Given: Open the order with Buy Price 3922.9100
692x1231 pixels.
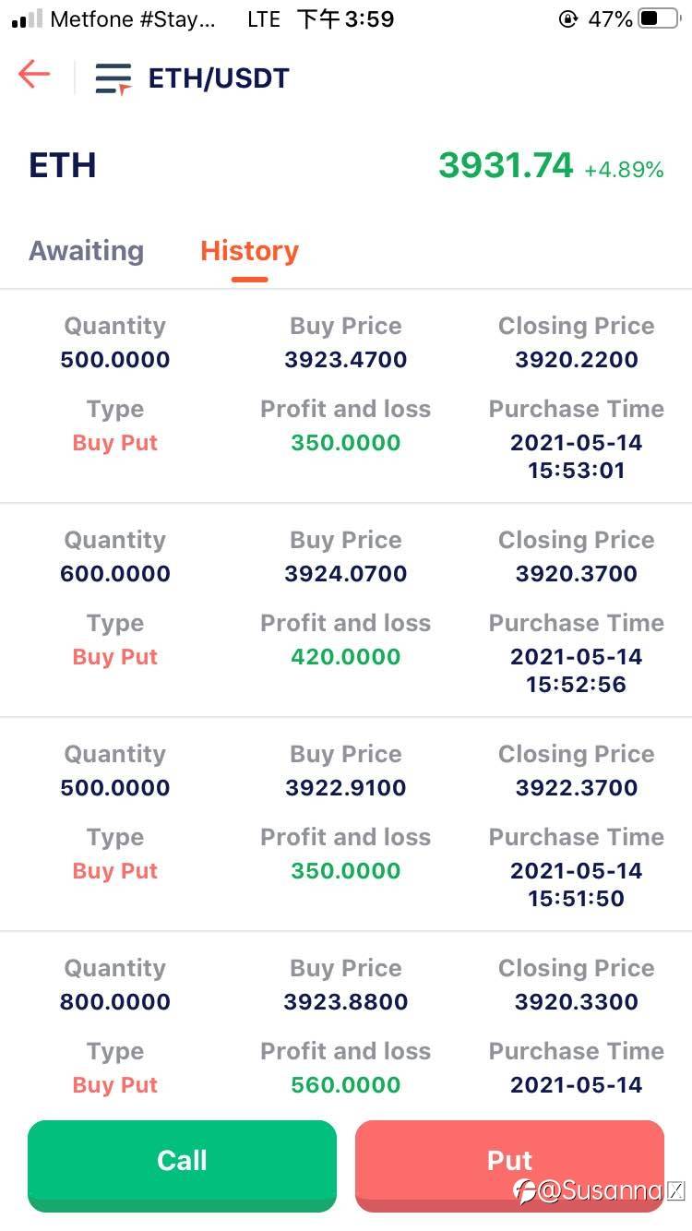Looking at the screenshot, I should pos(345,788).
